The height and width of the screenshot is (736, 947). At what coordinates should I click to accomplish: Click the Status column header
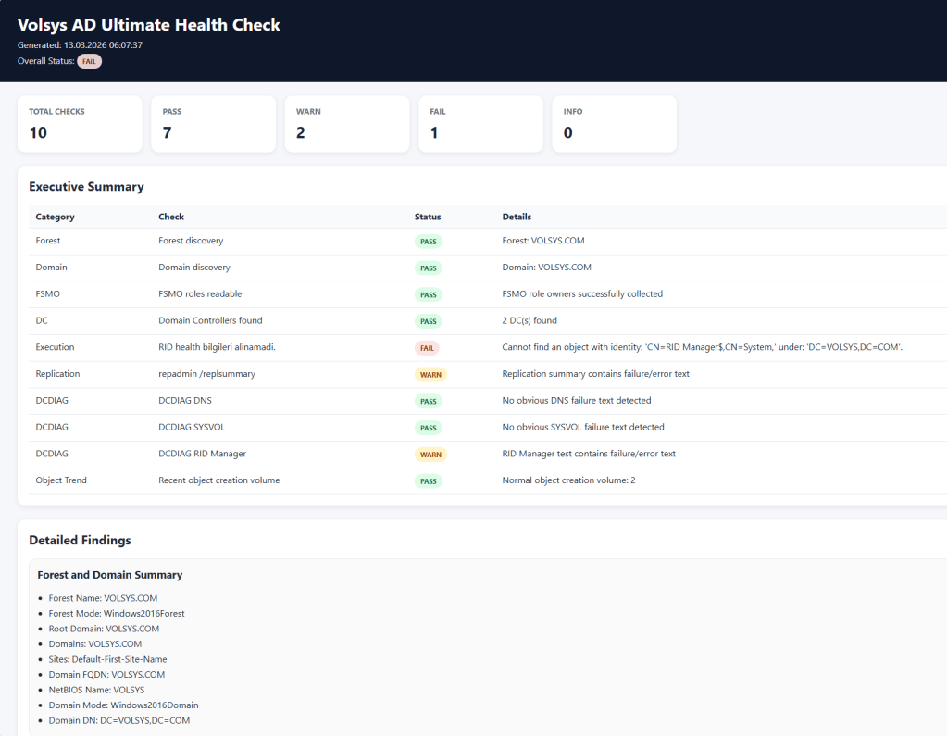[428, 217]
